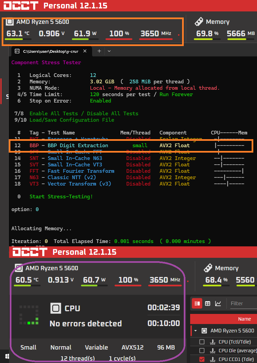Click thermometer icon of CPU (Tctl/Tdie)
257x363 pixels.
[213, 342]
